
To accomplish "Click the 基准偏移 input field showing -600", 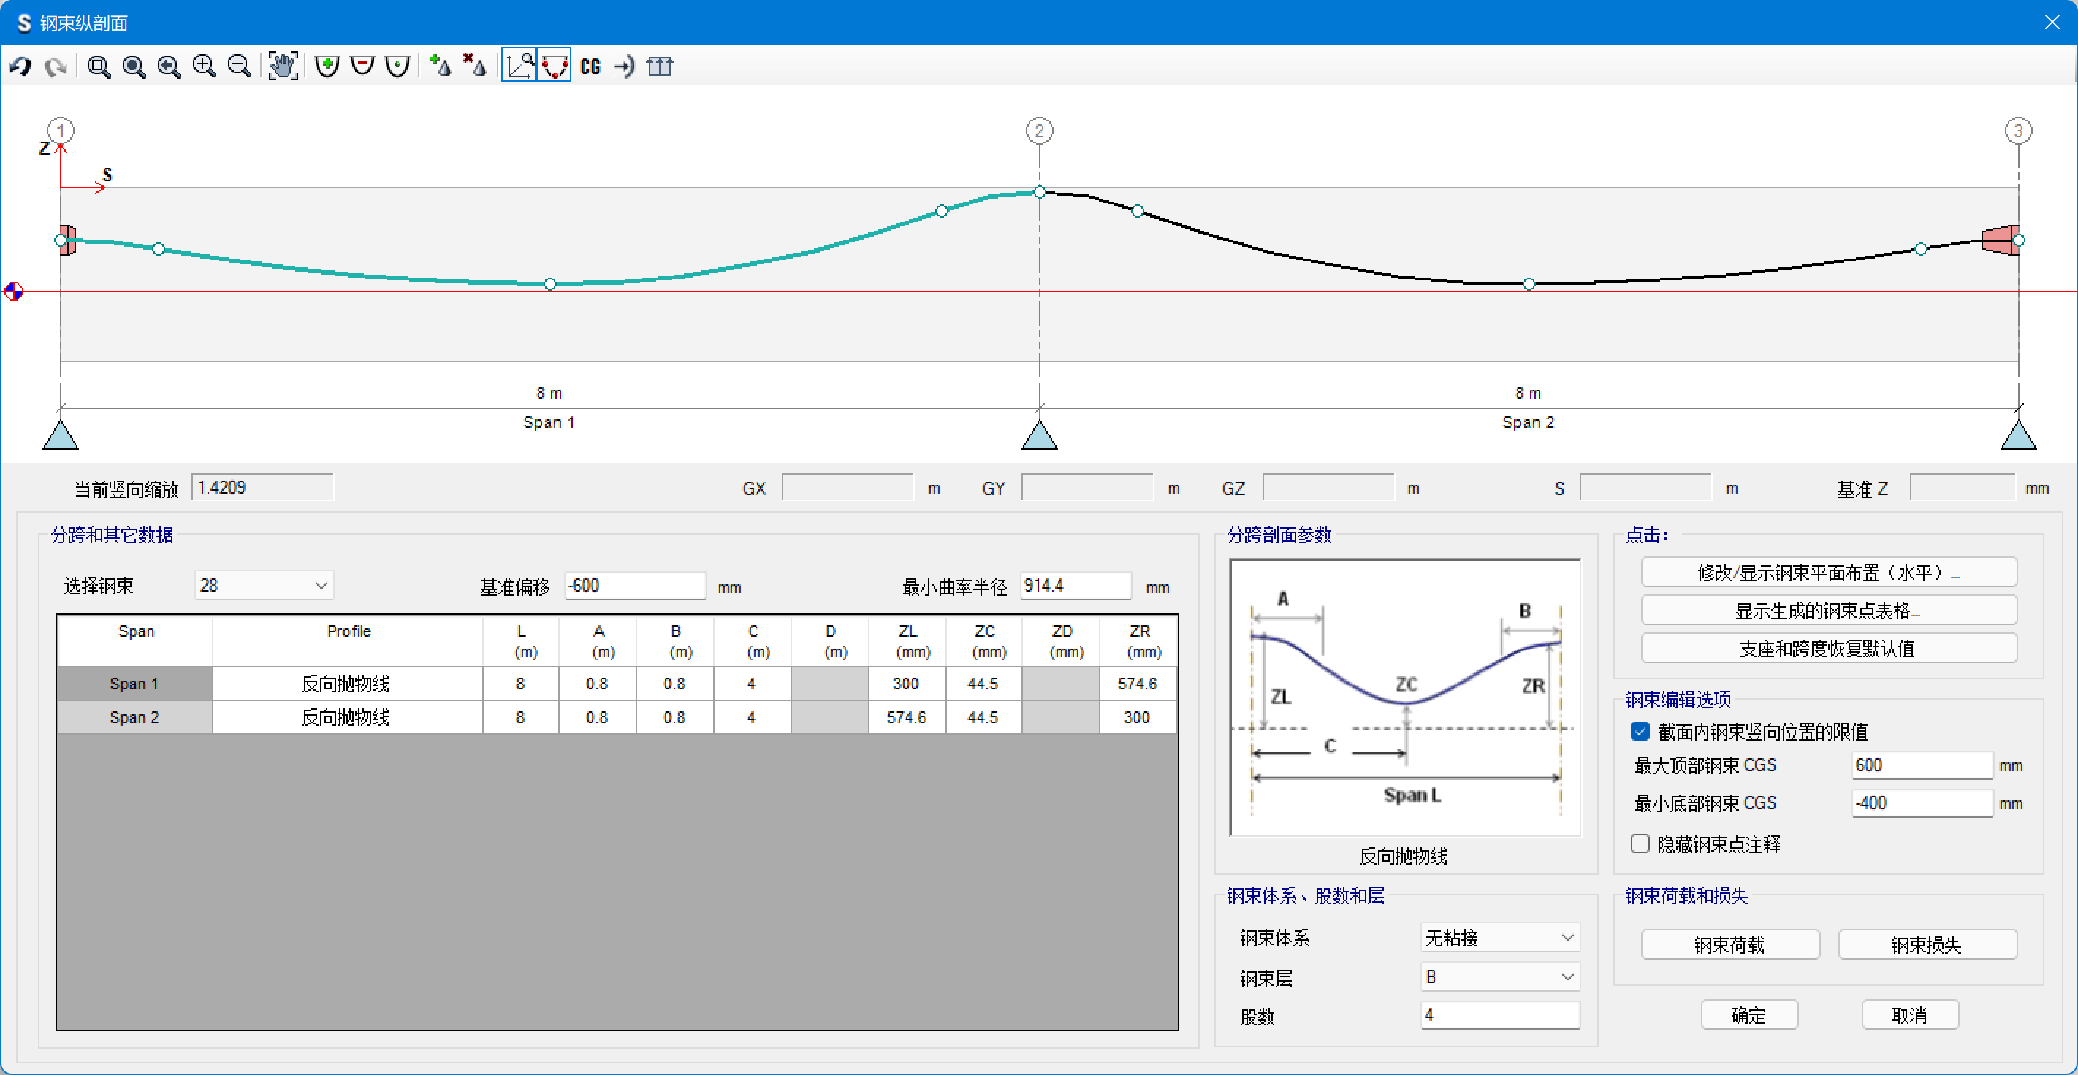I will click(634, 586).
